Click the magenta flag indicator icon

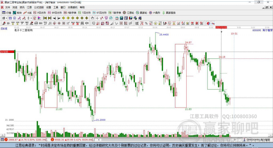39,18
